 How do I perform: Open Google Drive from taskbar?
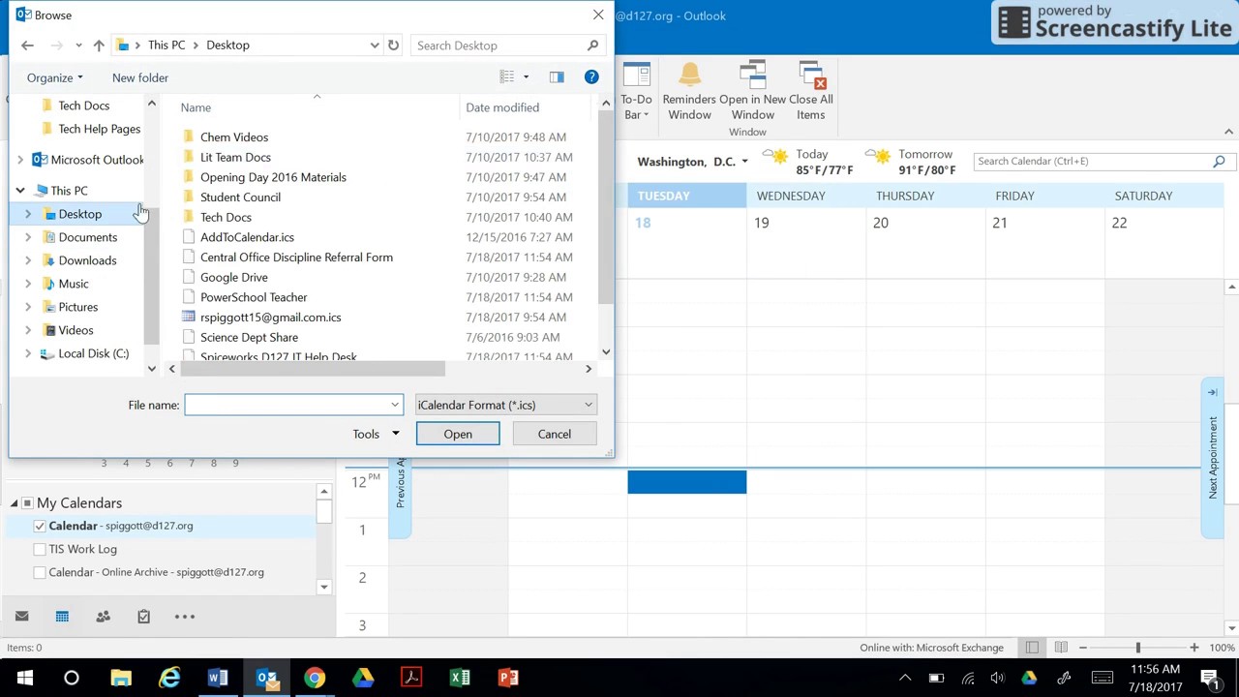tap(363, 678)
